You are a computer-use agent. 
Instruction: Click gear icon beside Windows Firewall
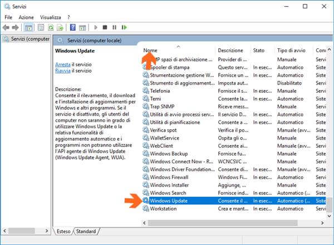pyautogui.click(x=146, y=177)
